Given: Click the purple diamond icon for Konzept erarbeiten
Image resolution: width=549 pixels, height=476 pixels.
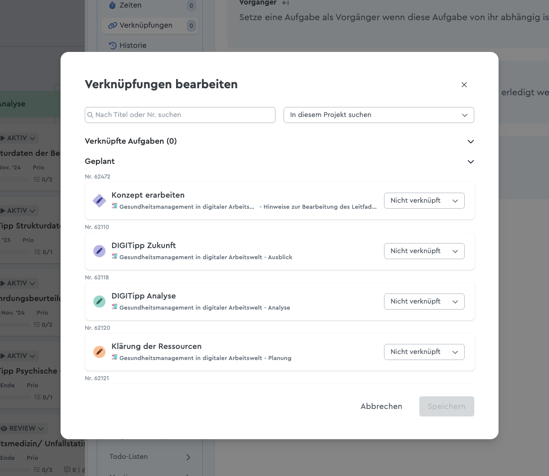Looking at the screenshot, I should [x=99, y=201].
